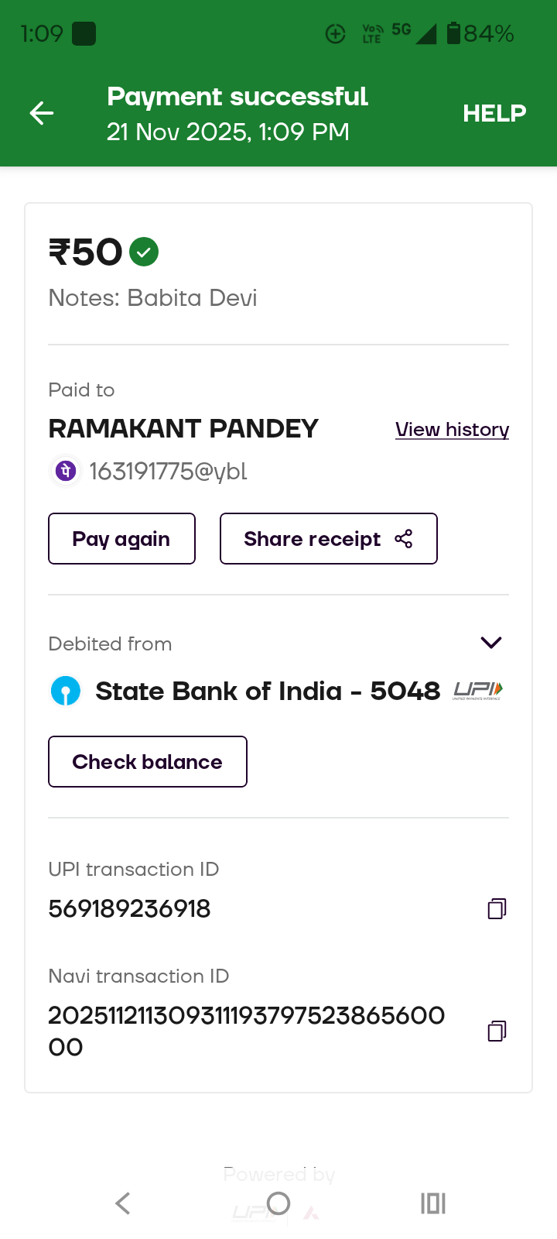Viewport: 557px width, 1239px height.
Task: Tap State Bank of India - 5048 row
Action: tap(267, 691)
